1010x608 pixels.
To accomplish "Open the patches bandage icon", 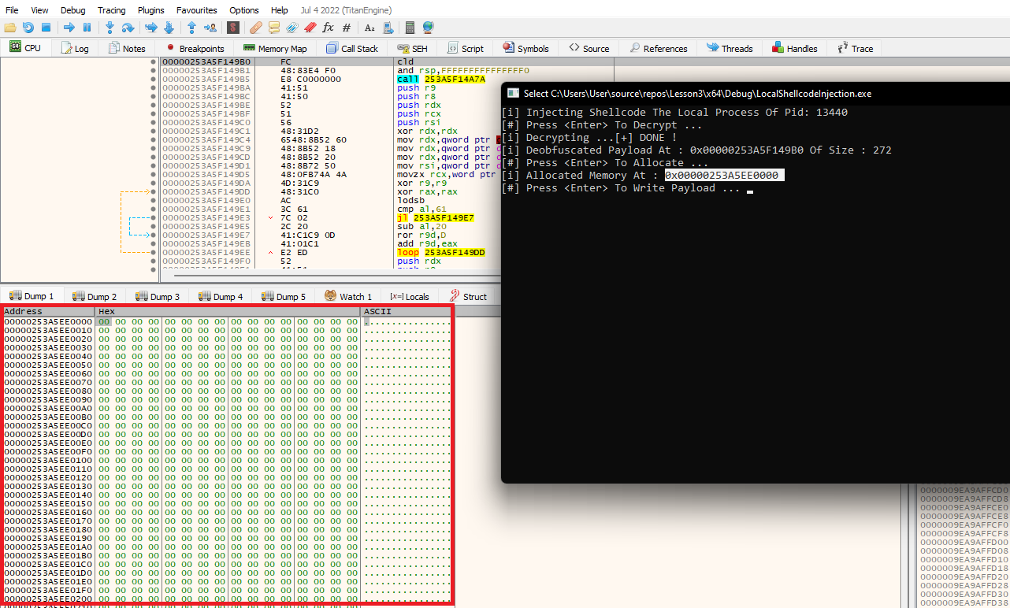I will click(256, 28).
